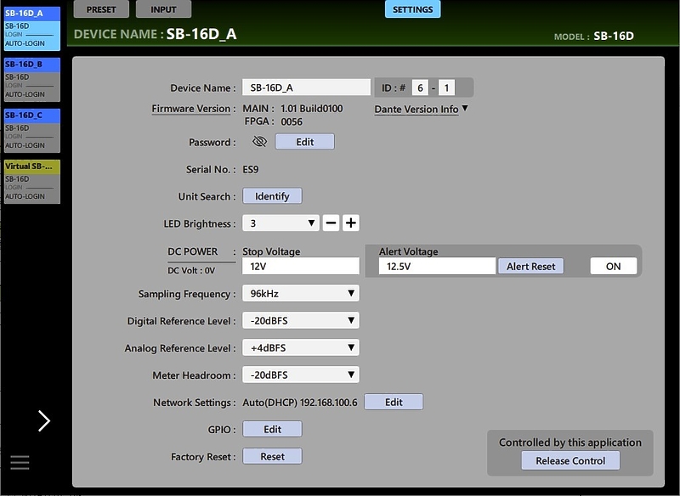Switch to the PRESET tab
Image resolution: width=680 pixels, height=496 pixels.
pyautogui.click(x=102, y=9)
